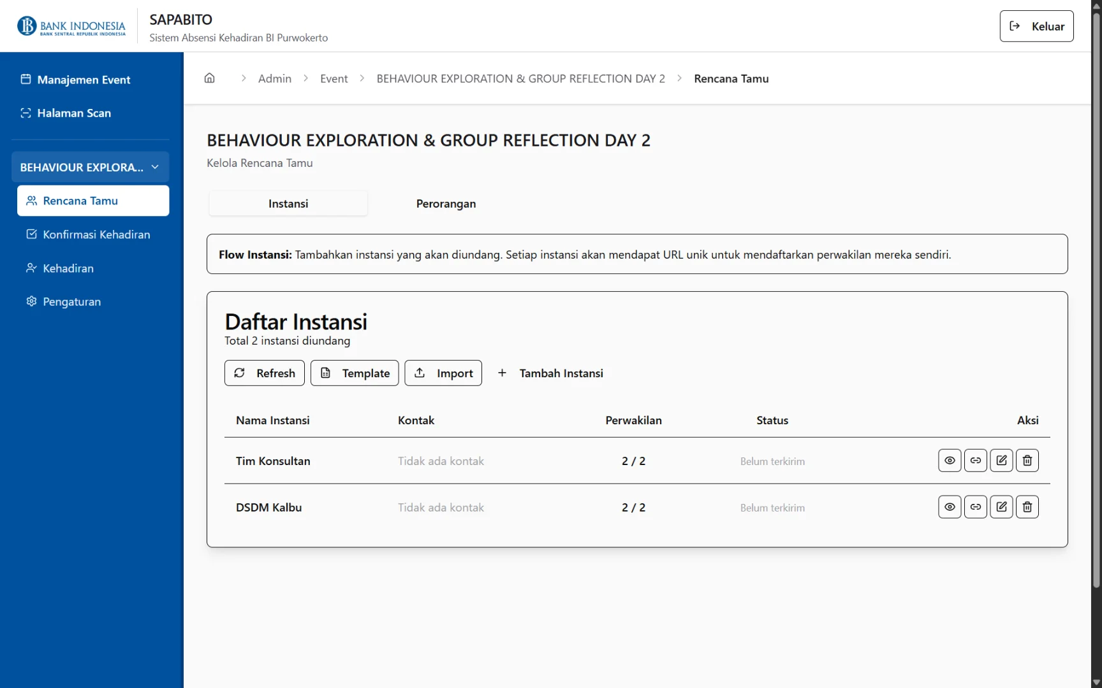The height and width of the screenshot is (688, 1102).
Task: Click Tambah Instansi button
Action: point(550,373)
